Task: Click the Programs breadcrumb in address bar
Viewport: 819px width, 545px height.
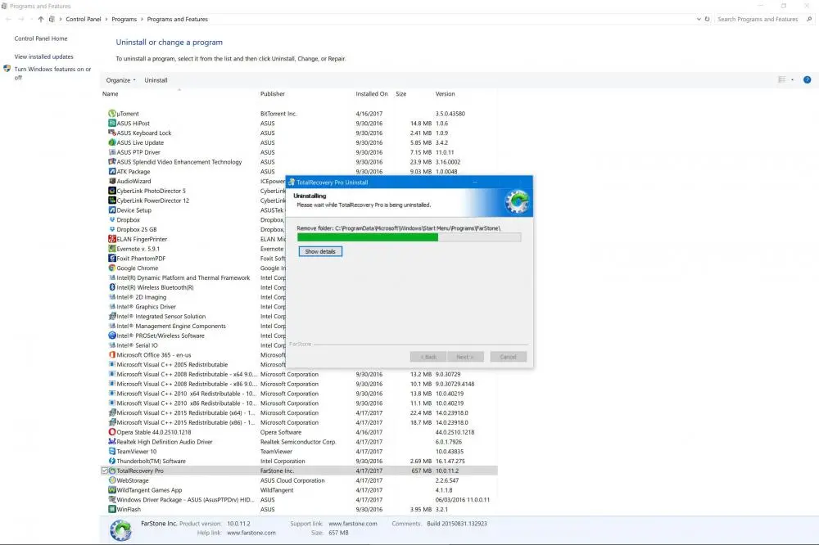Action: click(x=124, y=20)
